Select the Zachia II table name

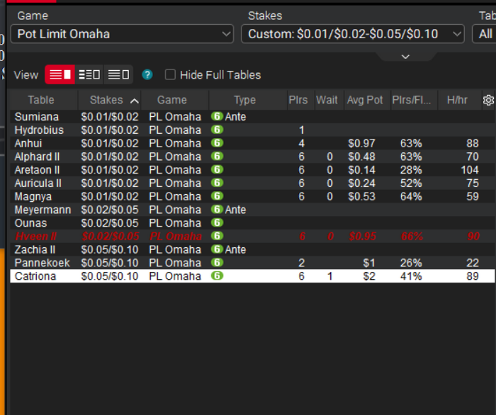(35, 250)
